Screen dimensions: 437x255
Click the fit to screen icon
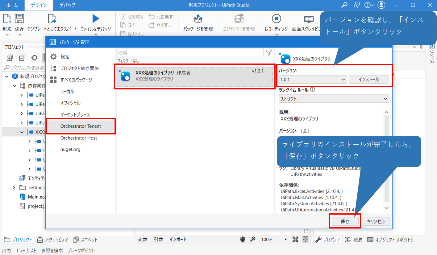(295, 240)
